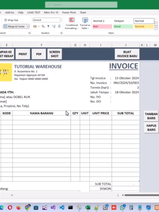Screen dimensions: 159x212
Task: Open Format as Table gallery
Action: (x=85, y=24)
